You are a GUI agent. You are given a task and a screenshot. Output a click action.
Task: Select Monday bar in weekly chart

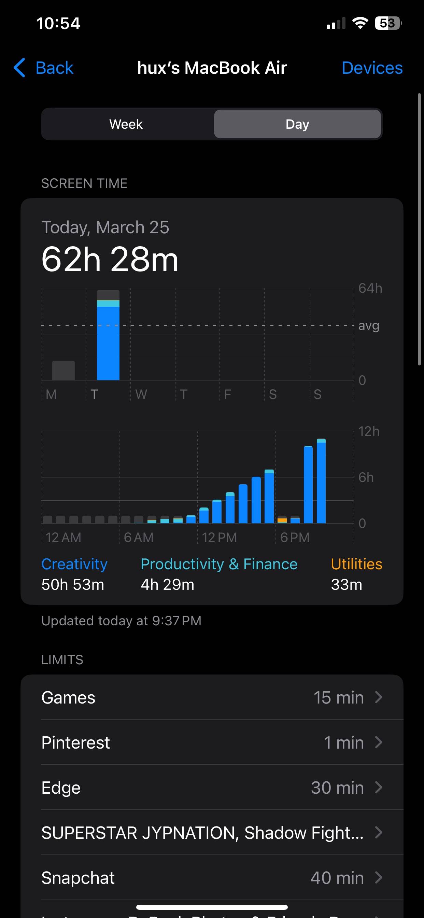click(x=63, y=370)
